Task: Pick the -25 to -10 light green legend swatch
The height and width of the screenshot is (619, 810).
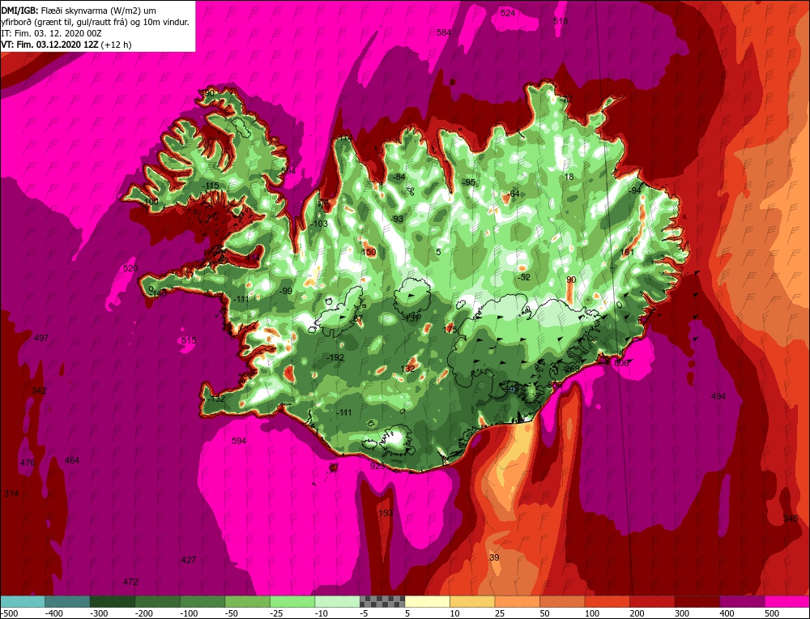Action: pyautogui.click(x=292, y=601)
